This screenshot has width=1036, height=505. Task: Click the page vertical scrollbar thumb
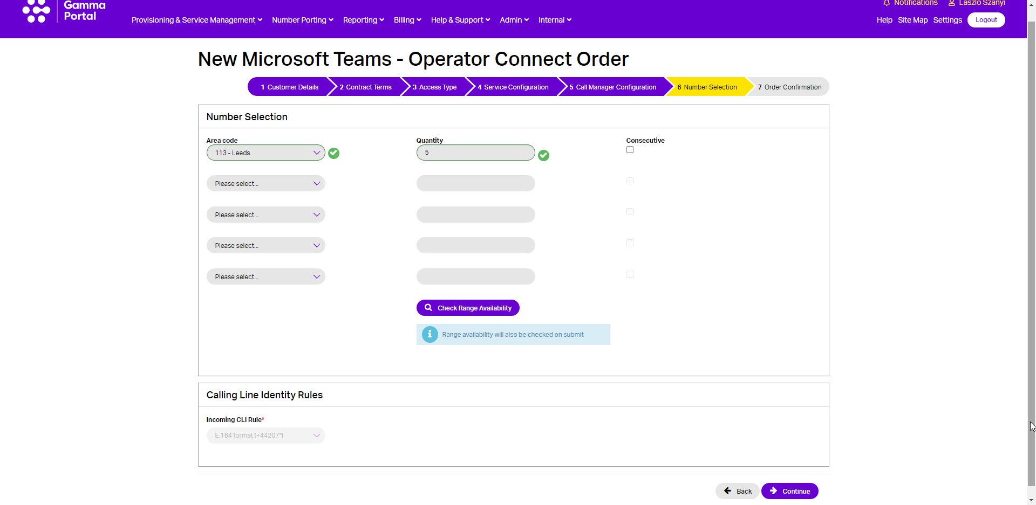(1031, 253)
